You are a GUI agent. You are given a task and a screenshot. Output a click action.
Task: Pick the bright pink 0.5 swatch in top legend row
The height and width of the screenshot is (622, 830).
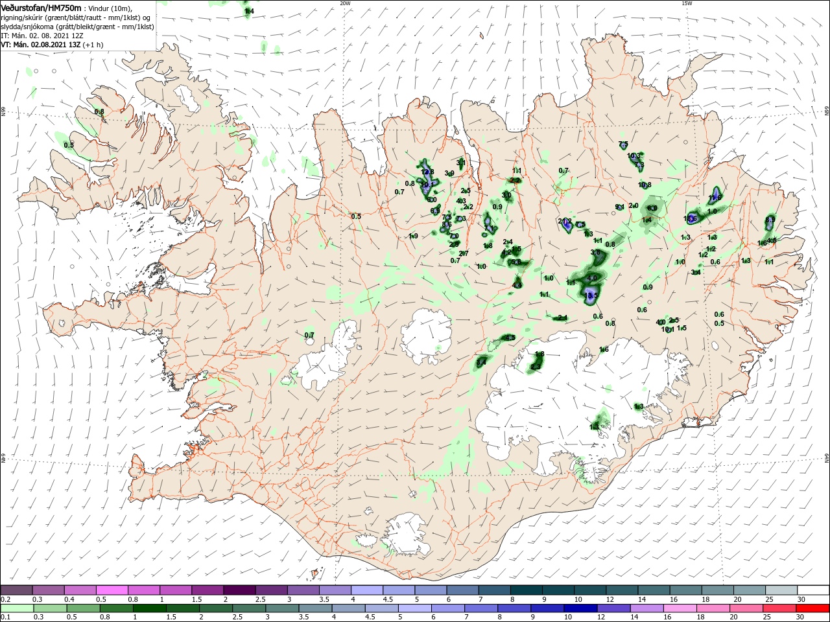tap(112, 590)
